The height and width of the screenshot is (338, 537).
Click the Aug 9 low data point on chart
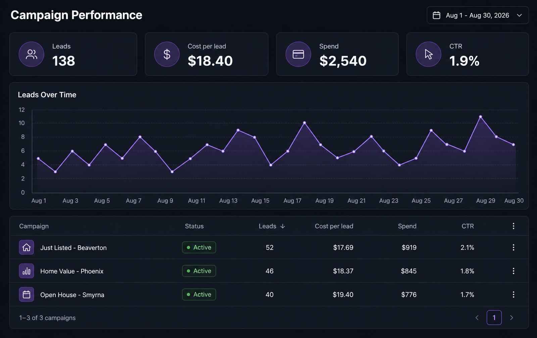coord(172,172)
